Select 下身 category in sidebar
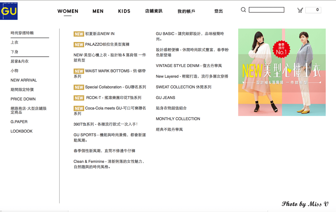The width and height of the screenshot is (336, 212). point(14,52)
